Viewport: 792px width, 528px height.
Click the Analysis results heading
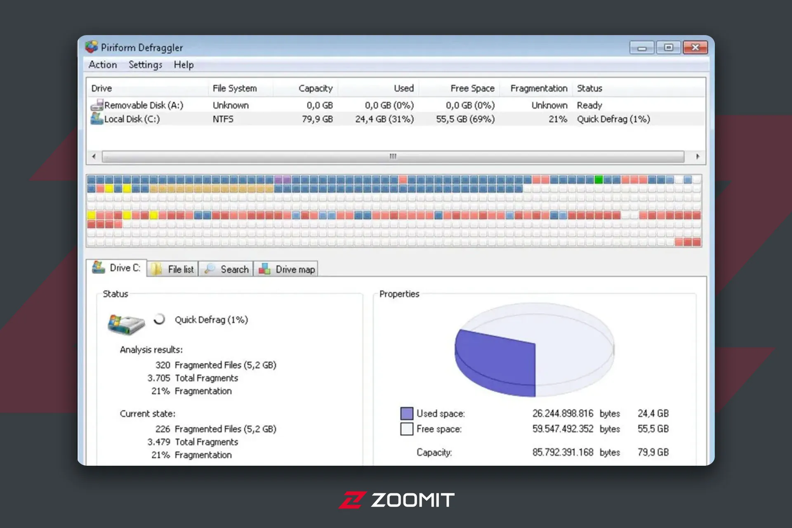click(151, 350)
